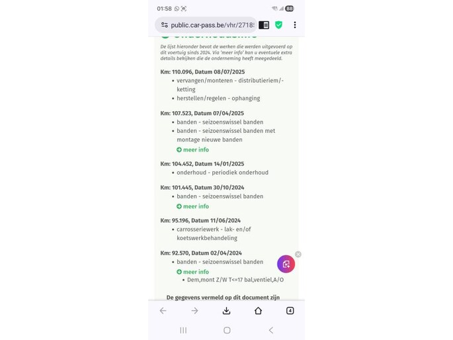
Task: Open the three-dot browser menu
Action: pyautogui.click(x=295, y=25)
